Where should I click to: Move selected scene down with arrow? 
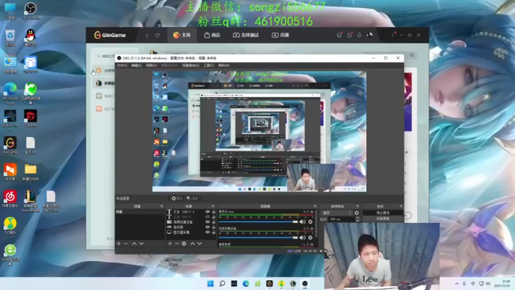[x=141, y=244]
